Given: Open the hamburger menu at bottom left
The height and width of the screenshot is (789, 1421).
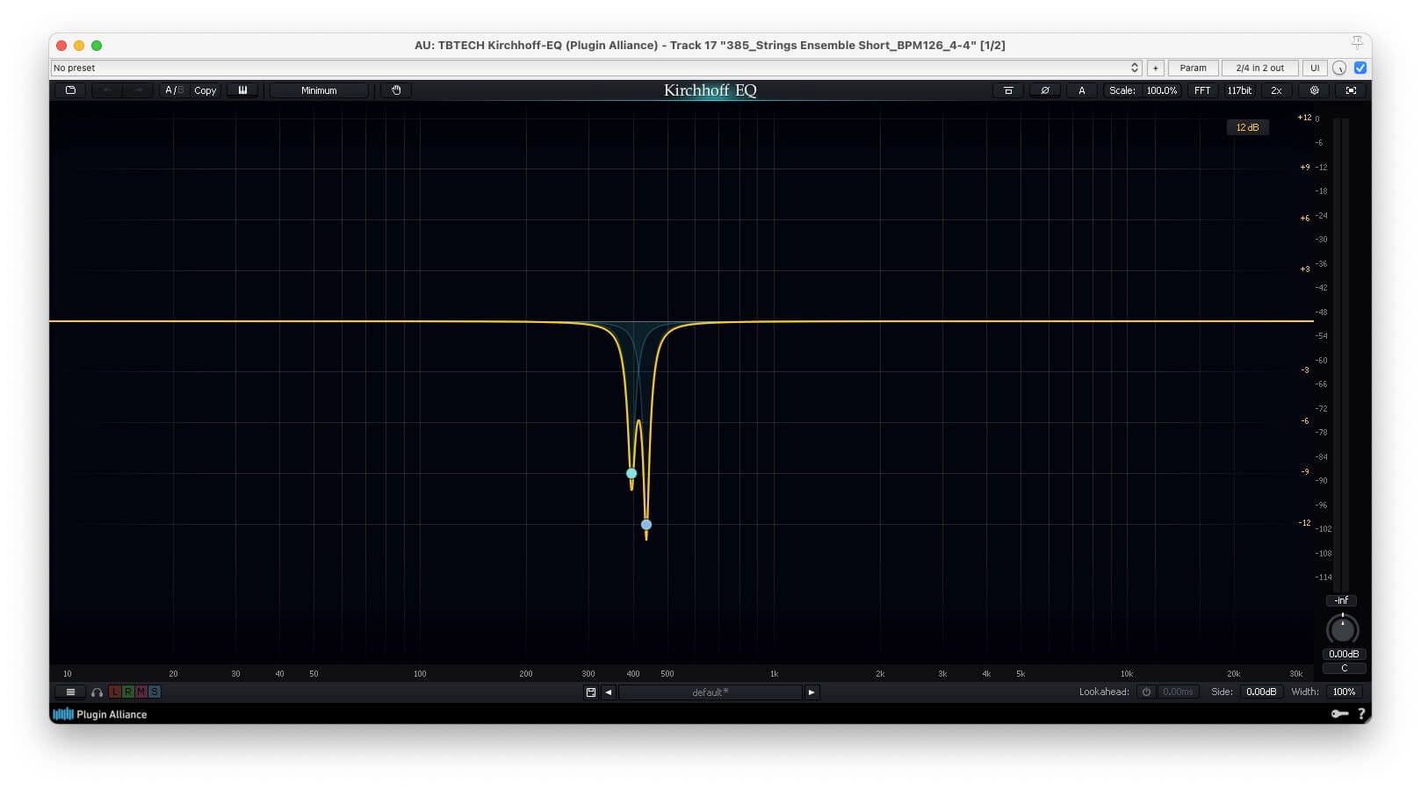Looking at the screenshot, I should point(70,692).
